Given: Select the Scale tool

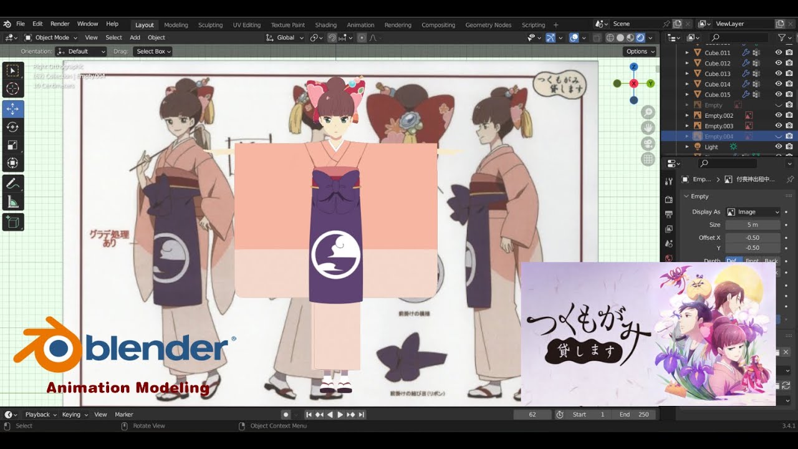Looking at the screenshot, I should [x=13, y=145].
